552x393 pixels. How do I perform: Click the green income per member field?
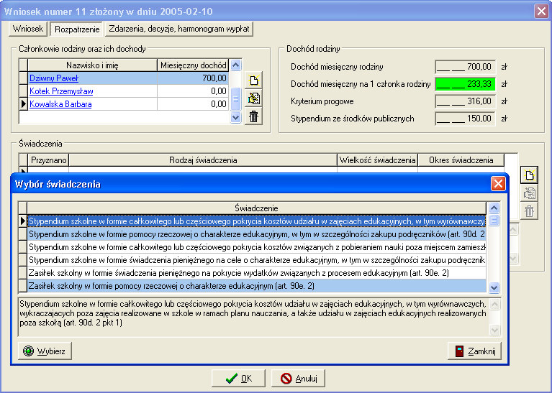pos(466,84)
